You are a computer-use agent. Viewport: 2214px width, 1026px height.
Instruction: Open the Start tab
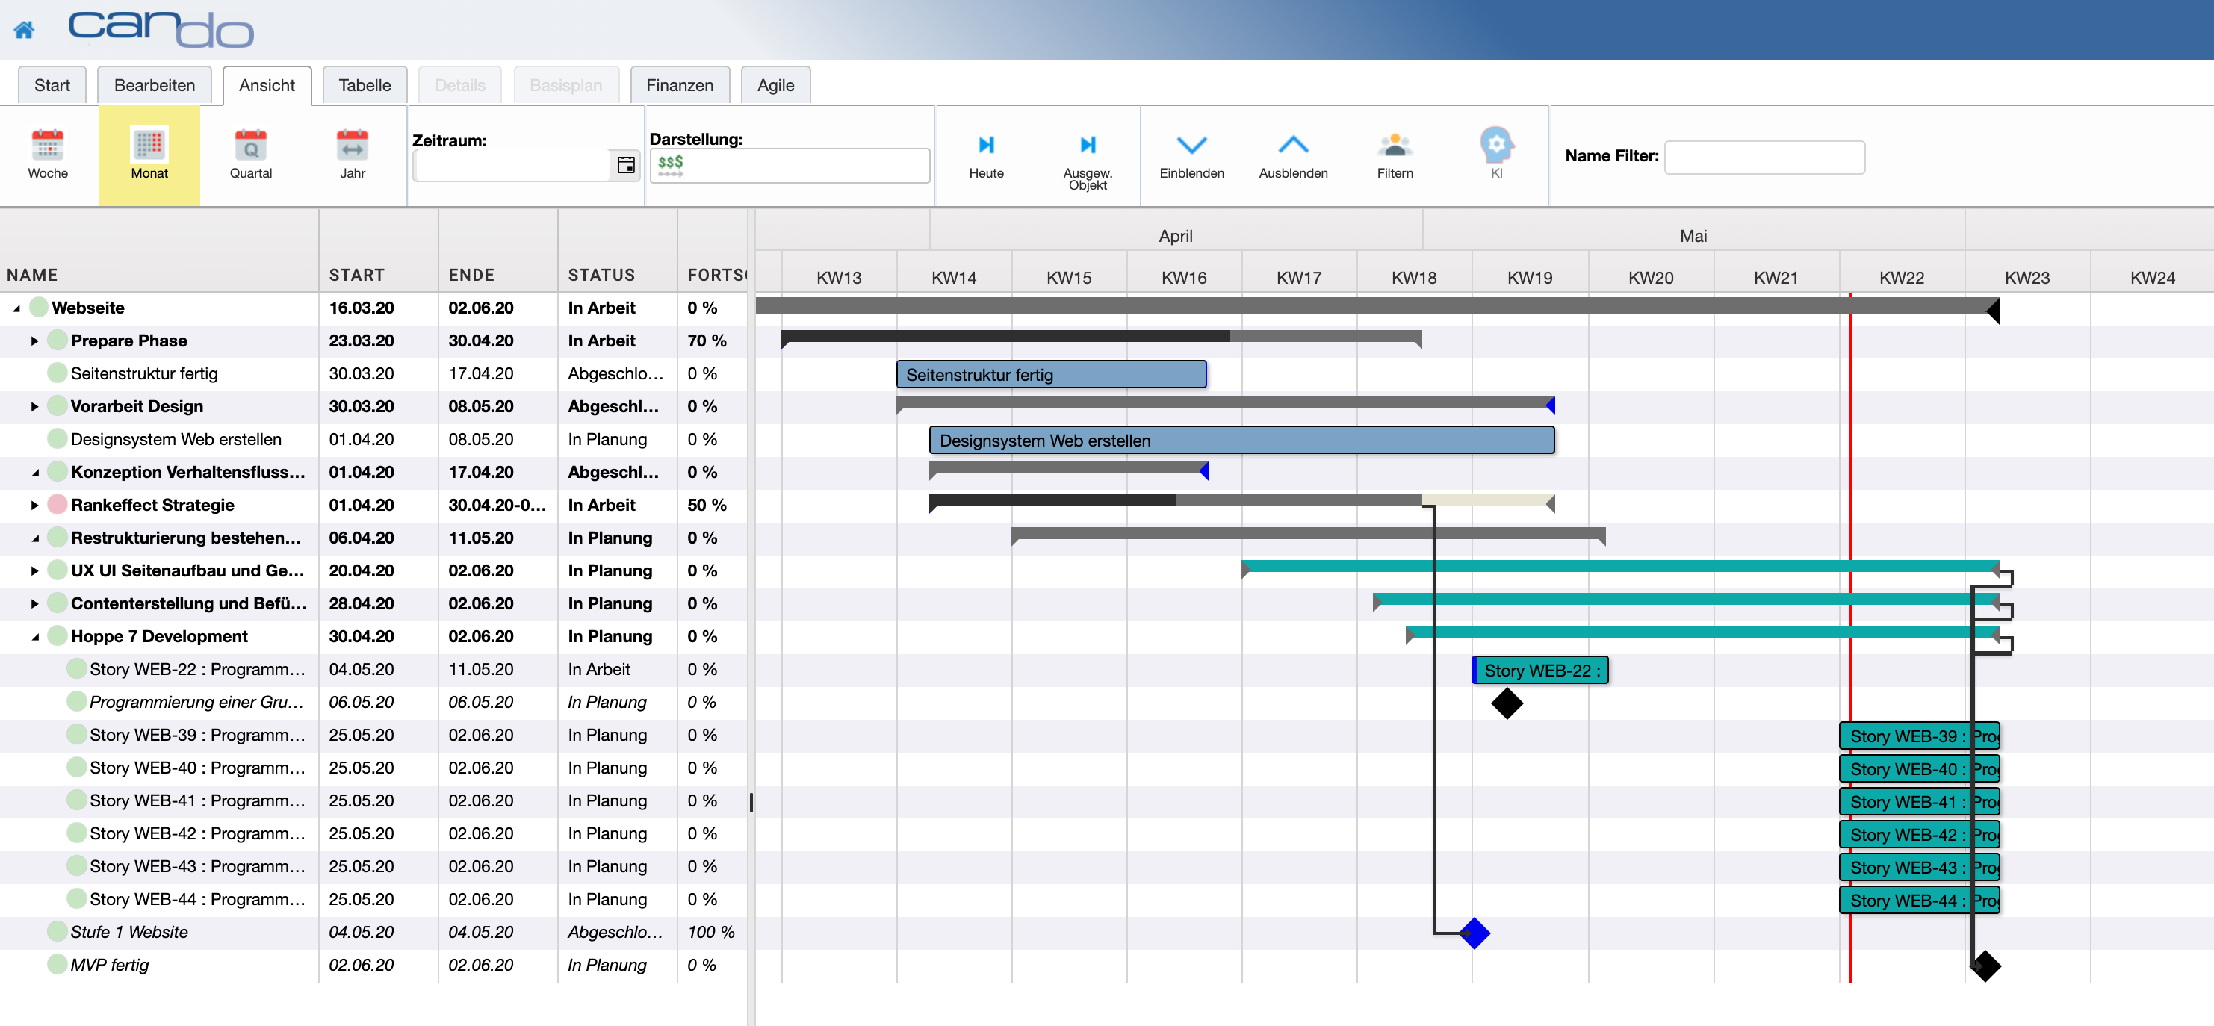click(x=52, y=85)
